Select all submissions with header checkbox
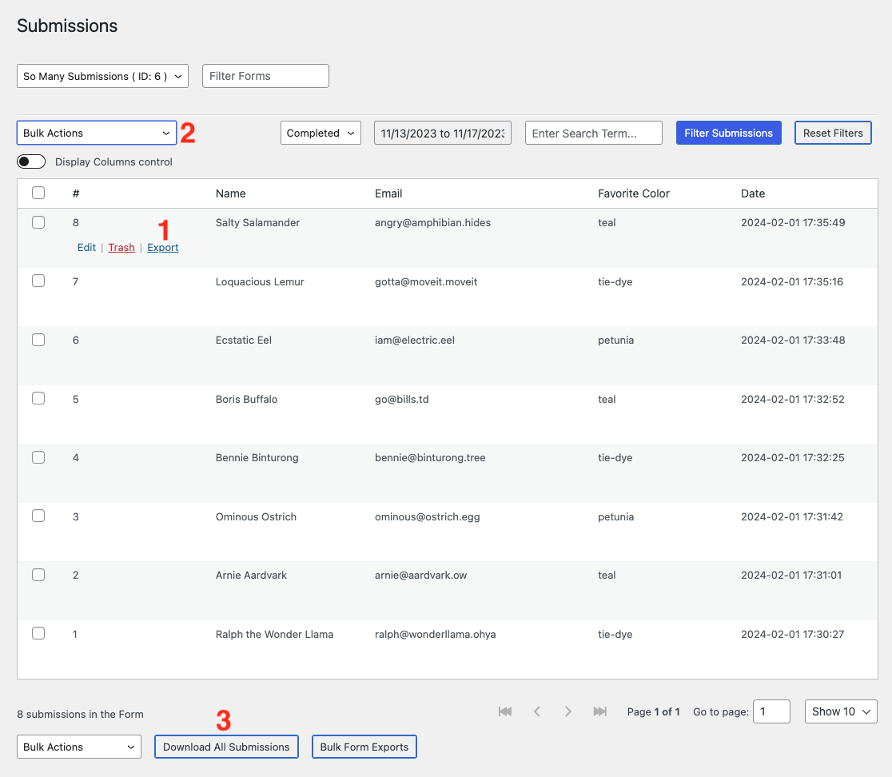 pos(38,193)
